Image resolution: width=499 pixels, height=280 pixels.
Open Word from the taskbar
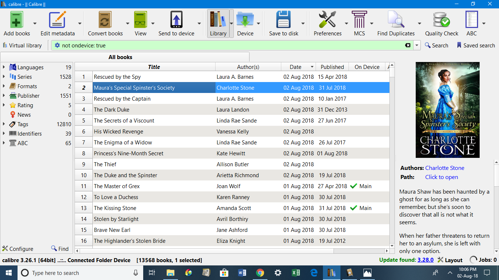pos(242,273)
